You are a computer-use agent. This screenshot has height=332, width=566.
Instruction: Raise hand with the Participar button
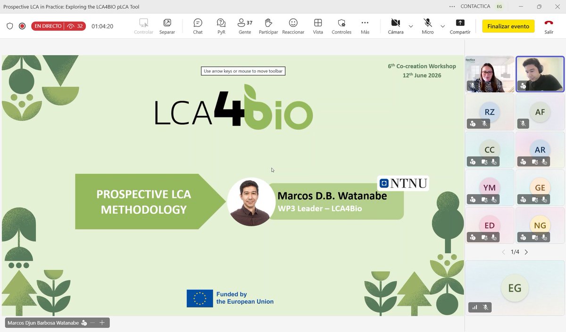pos(268,26)
